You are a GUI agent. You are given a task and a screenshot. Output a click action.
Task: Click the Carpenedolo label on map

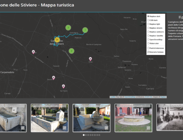click(x=7, y=72)
